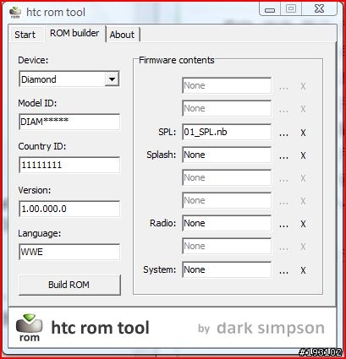Click the 'Version:' label
Viewport: 346px width, 359px height.
[x=35, y=190]
